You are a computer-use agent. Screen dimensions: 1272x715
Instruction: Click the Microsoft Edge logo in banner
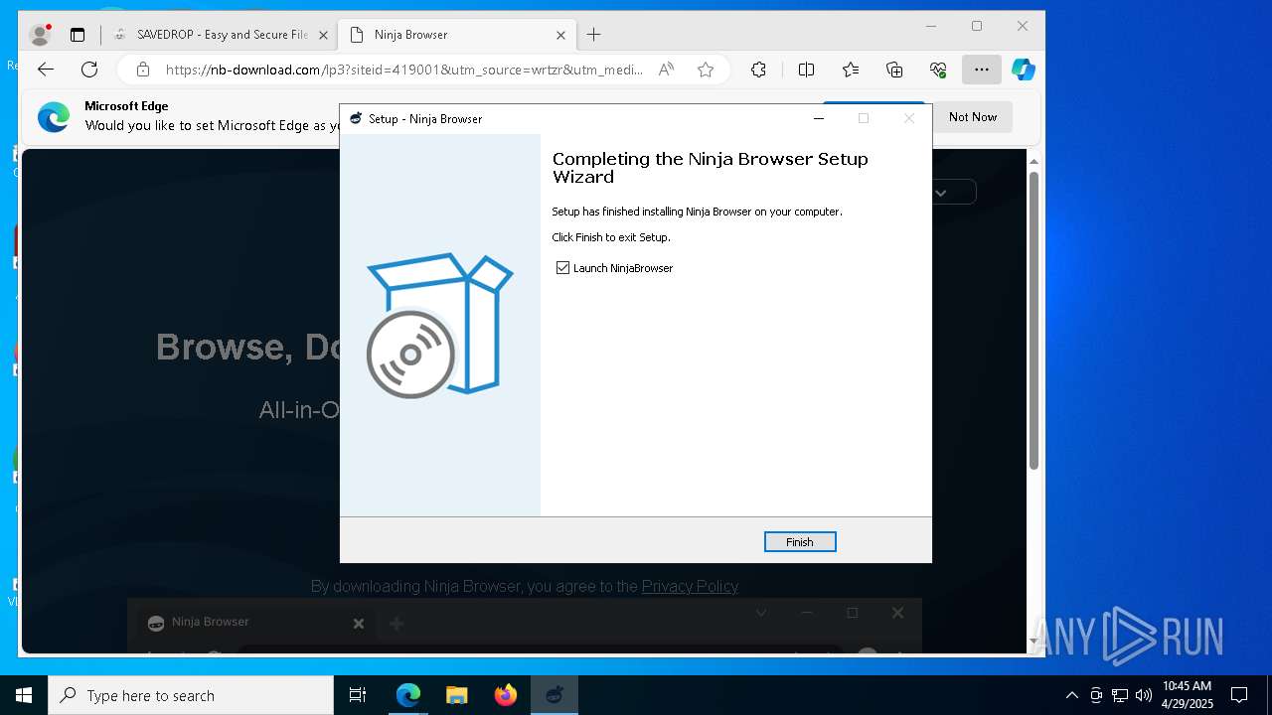54,117
